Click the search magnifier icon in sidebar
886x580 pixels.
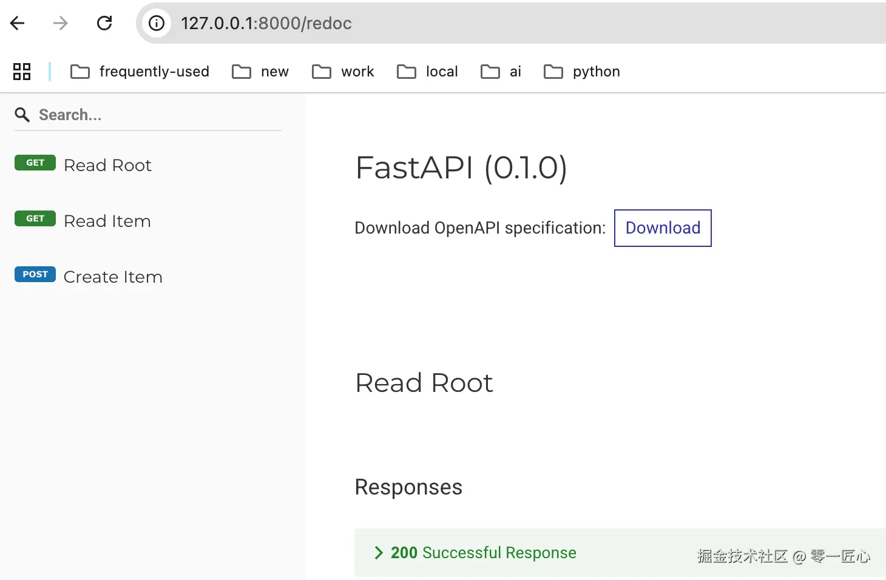(x=22, y=115)
